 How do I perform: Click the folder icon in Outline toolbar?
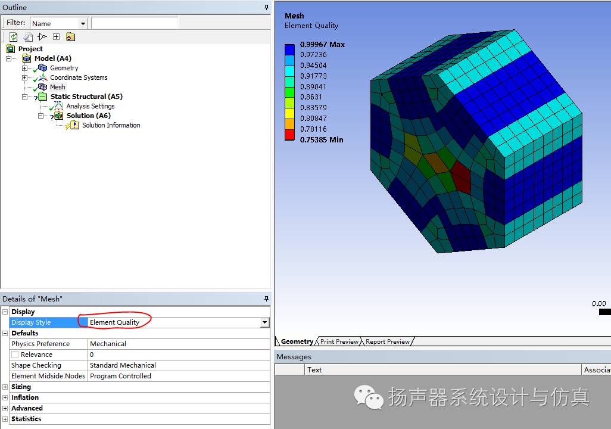point(70,37)
